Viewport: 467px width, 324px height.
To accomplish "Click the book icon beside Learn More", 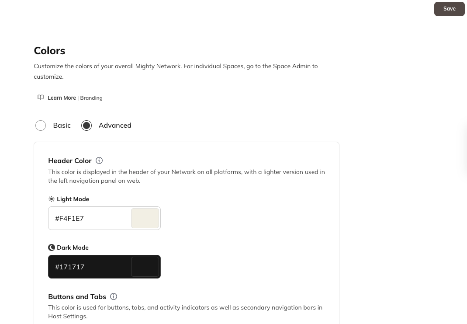I will coord(41,98).
